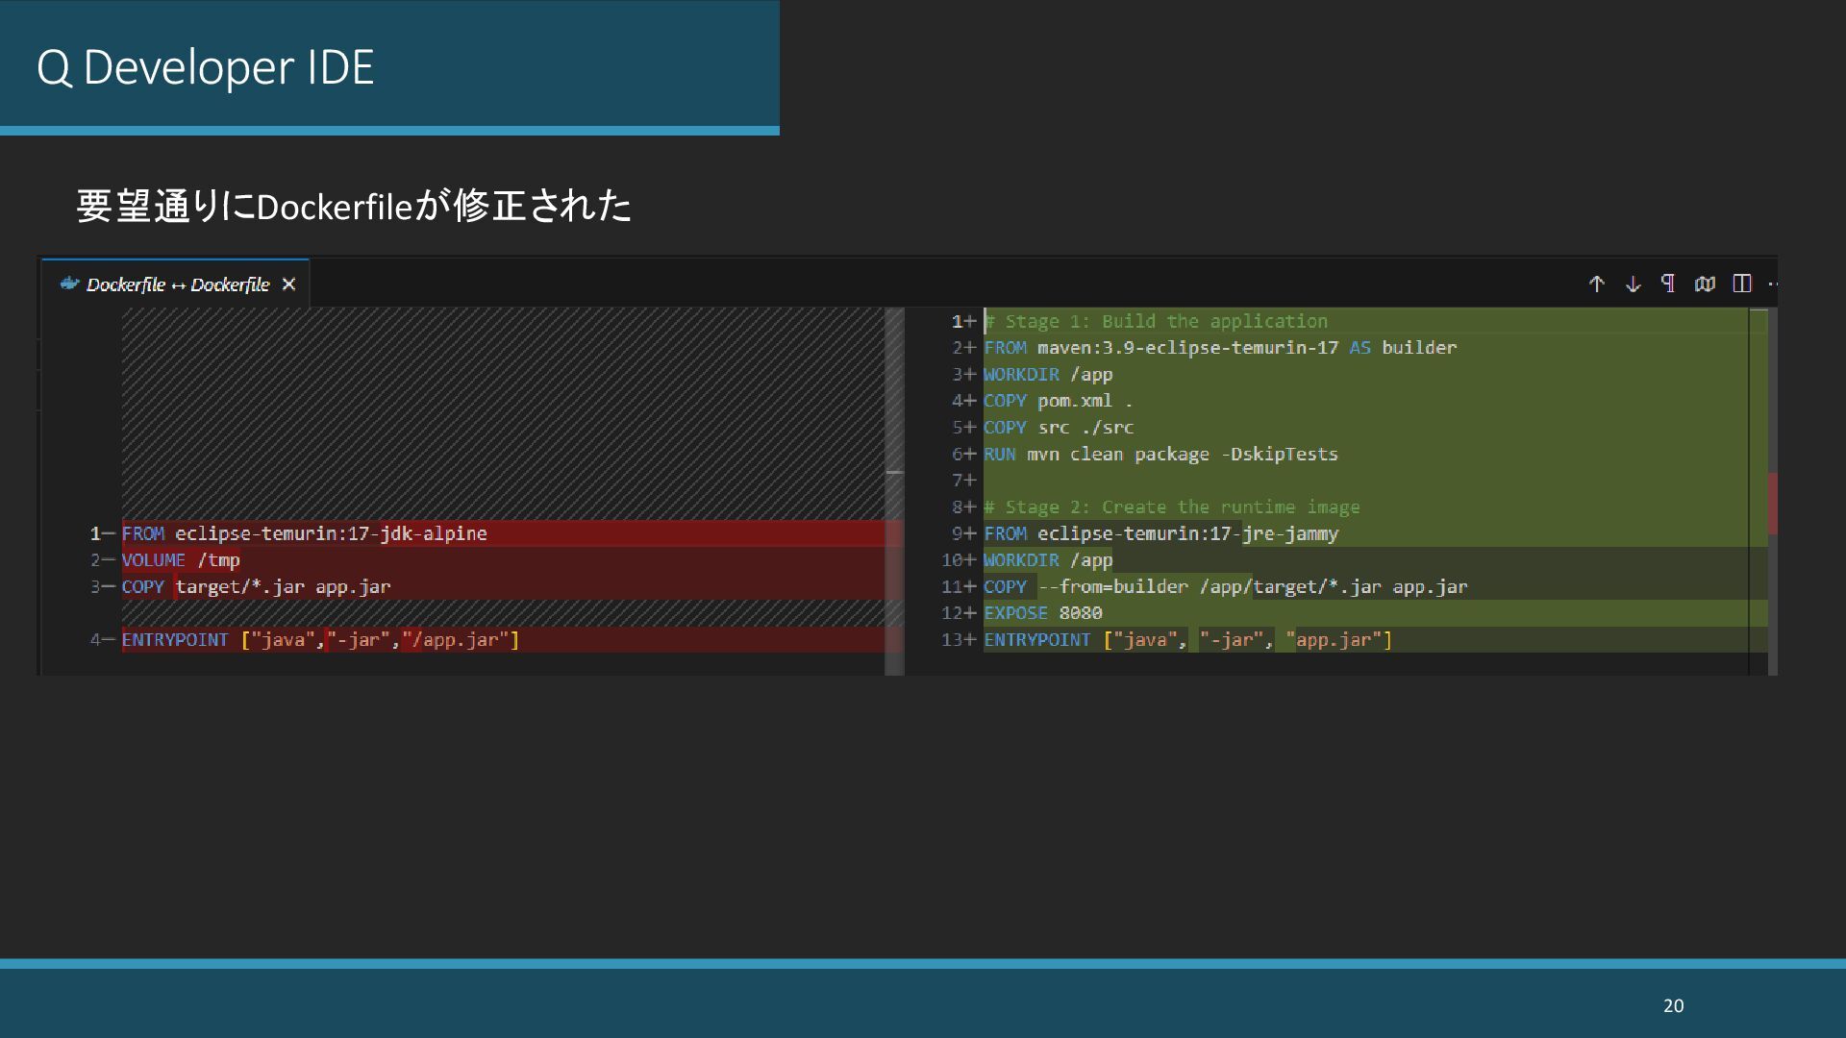This screenshot has height=1038, width=1846.
Task: Click the right pane vertical scrollbar
Action: tap(1772, 404)
